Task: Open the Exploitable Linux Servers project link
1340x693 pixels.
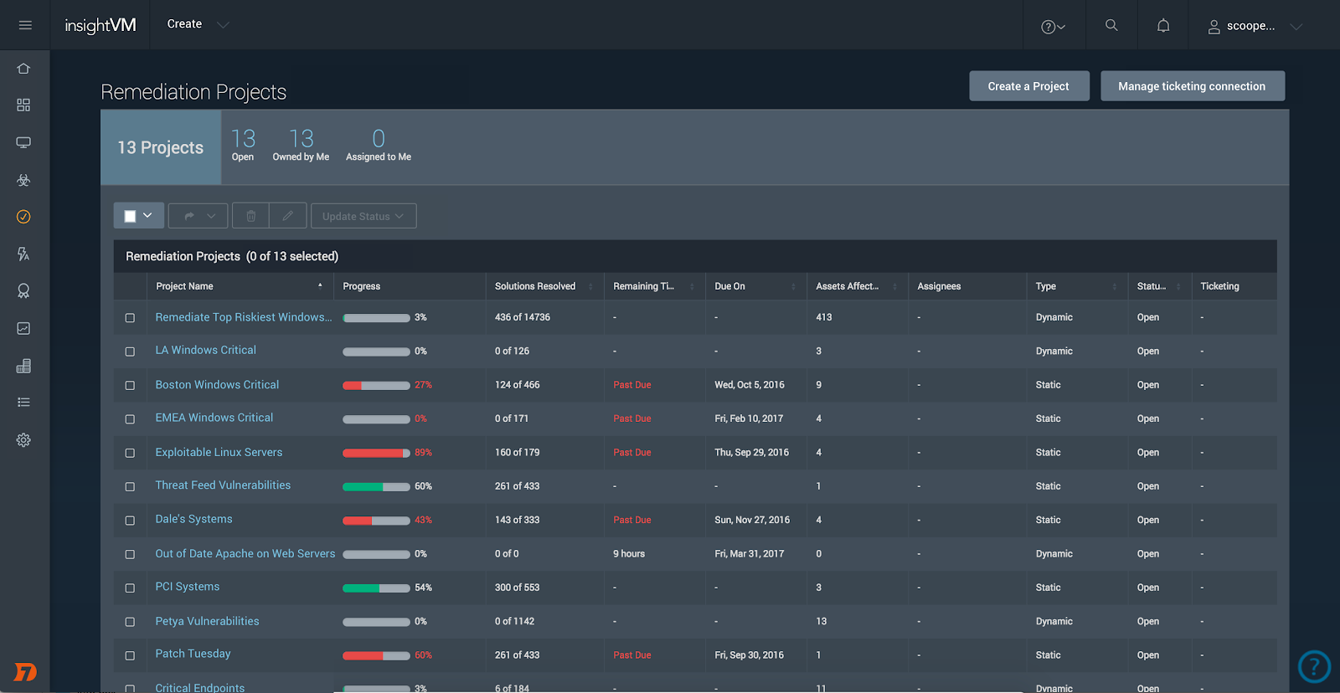Action: (x=219, y=452)
